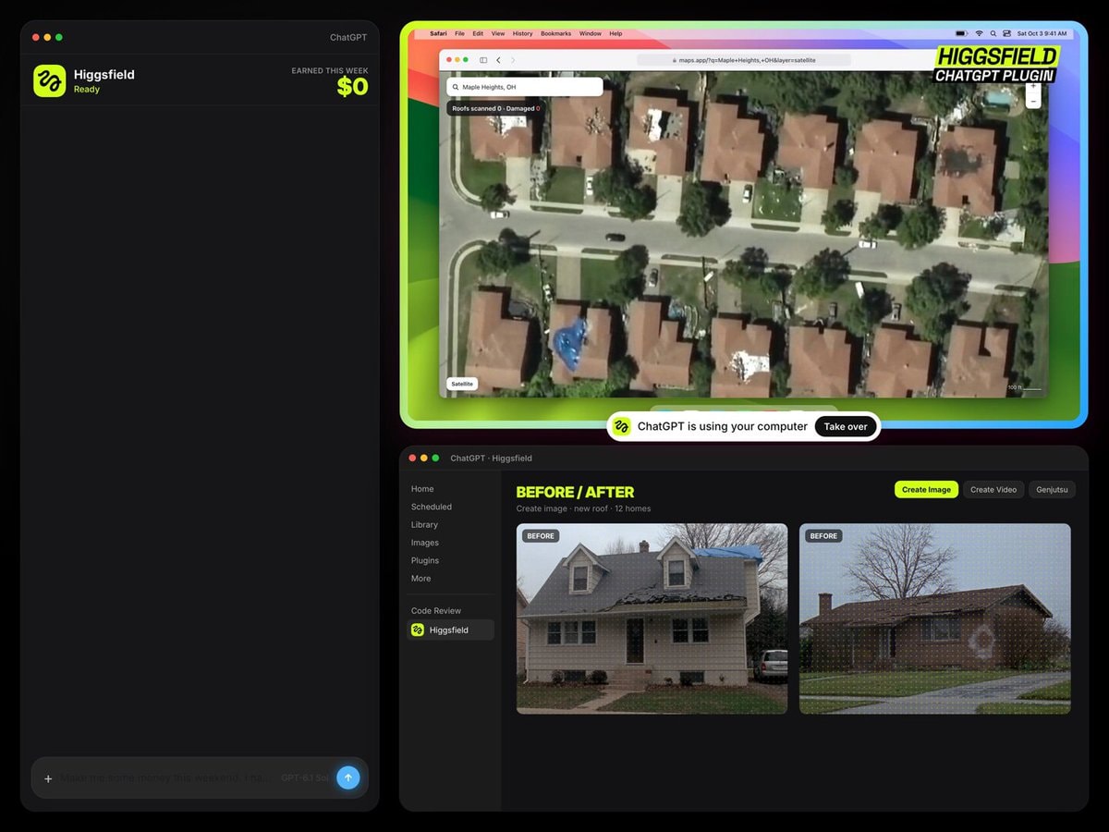Screen dimensions: 1109x832
Task: Open Library in the sidebar
Action: click(424, 525)
